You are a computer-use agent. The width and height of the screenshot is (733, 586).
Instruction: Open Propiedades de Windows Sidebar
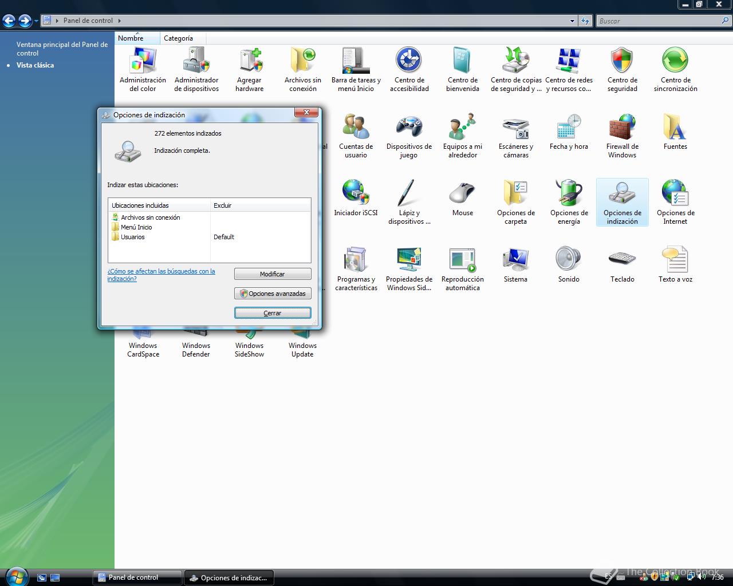click(409, 269)
